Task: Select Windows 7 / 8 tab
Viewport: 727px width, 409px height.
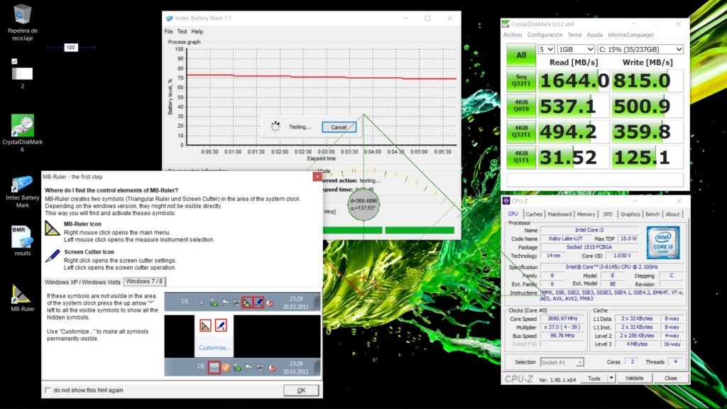Action: pyautogui.click(x=144, y=281)
